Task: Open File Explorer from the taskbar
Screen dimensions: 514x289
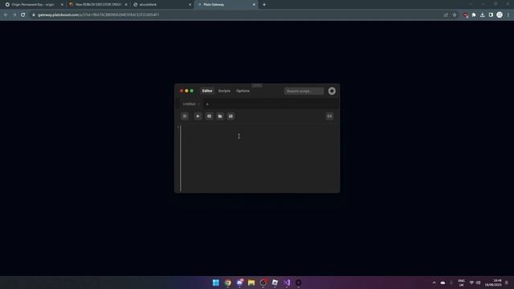Action: [251, 283]
